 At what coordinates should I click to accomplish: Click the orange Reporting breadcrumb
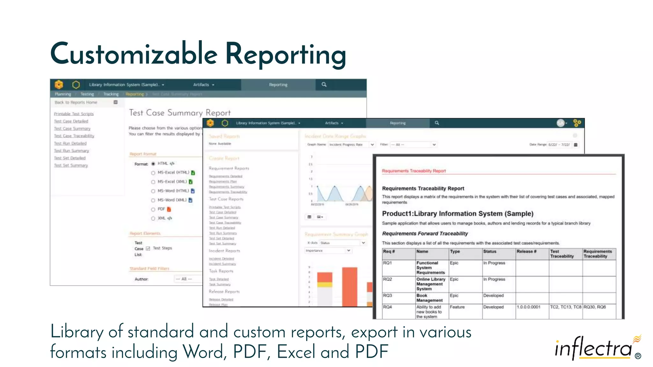135,94
